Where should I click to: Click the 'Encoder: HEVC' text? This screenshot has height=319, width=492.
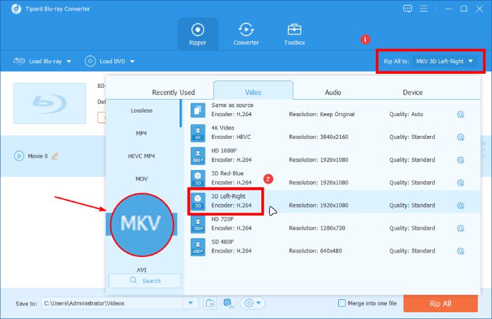coord(231,137)
